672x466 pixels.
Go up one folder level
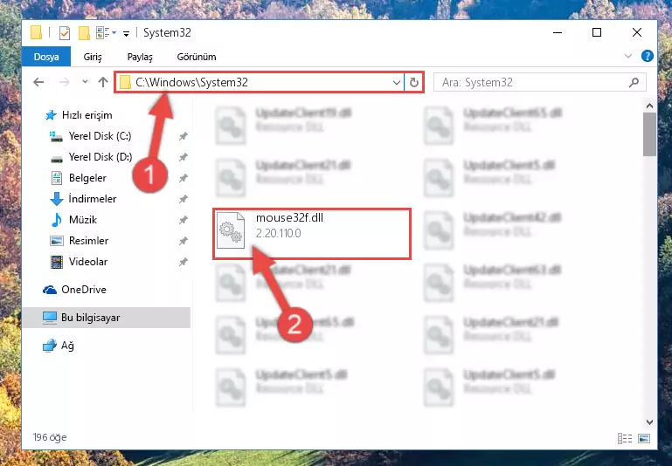103,82
